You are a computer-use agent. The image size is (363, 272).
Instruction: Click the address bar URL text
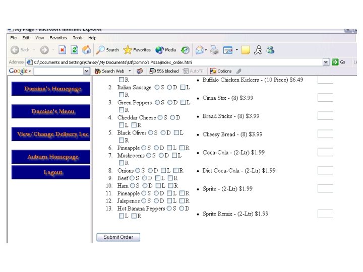113,62
